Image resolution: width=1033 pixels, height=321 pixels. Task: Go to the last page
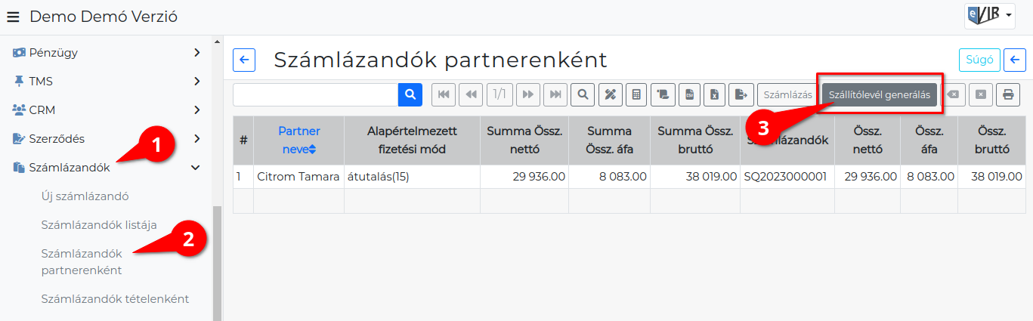point(555,94)
